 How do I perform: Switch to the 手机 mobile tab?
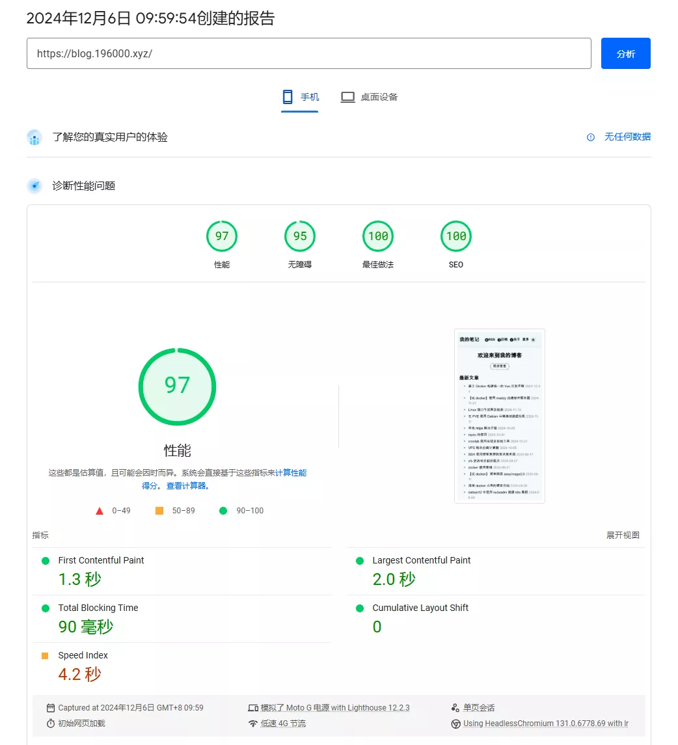[x=300, y=97]
